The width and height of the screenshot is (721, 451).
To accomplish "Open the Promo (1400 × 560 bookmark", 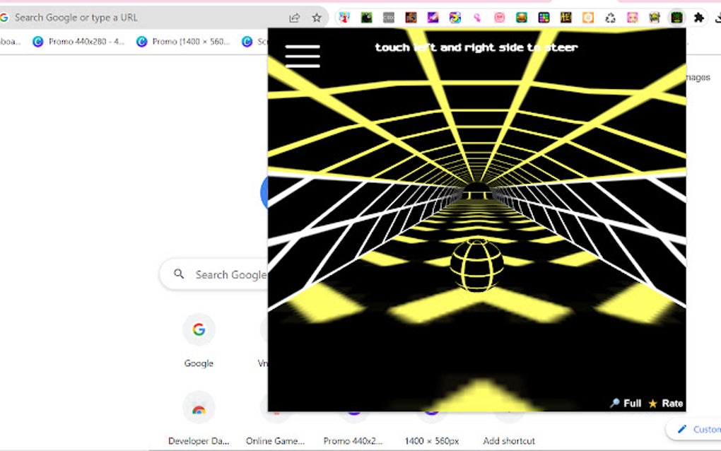I will [x=183, y=42].
